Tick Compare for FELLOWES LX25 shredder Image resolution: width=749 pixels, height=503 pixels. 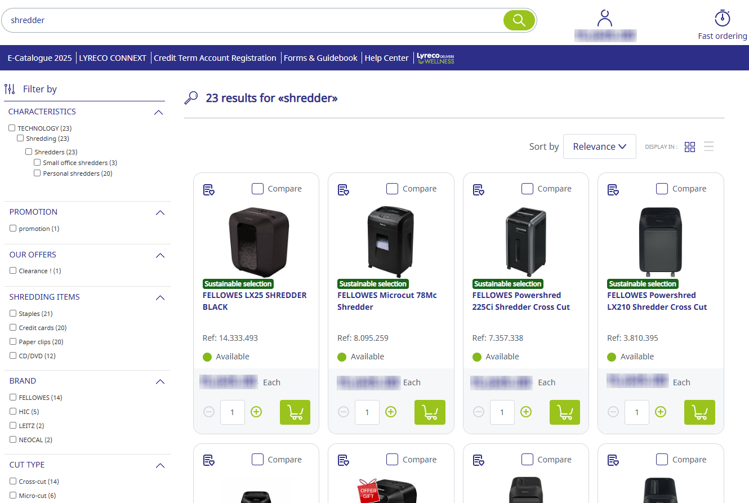(x=257, y=189)
